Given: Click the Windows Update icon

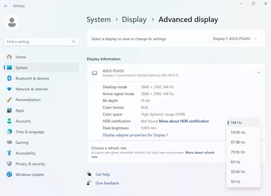Looking at the screenshot, I should pos(9,175).
